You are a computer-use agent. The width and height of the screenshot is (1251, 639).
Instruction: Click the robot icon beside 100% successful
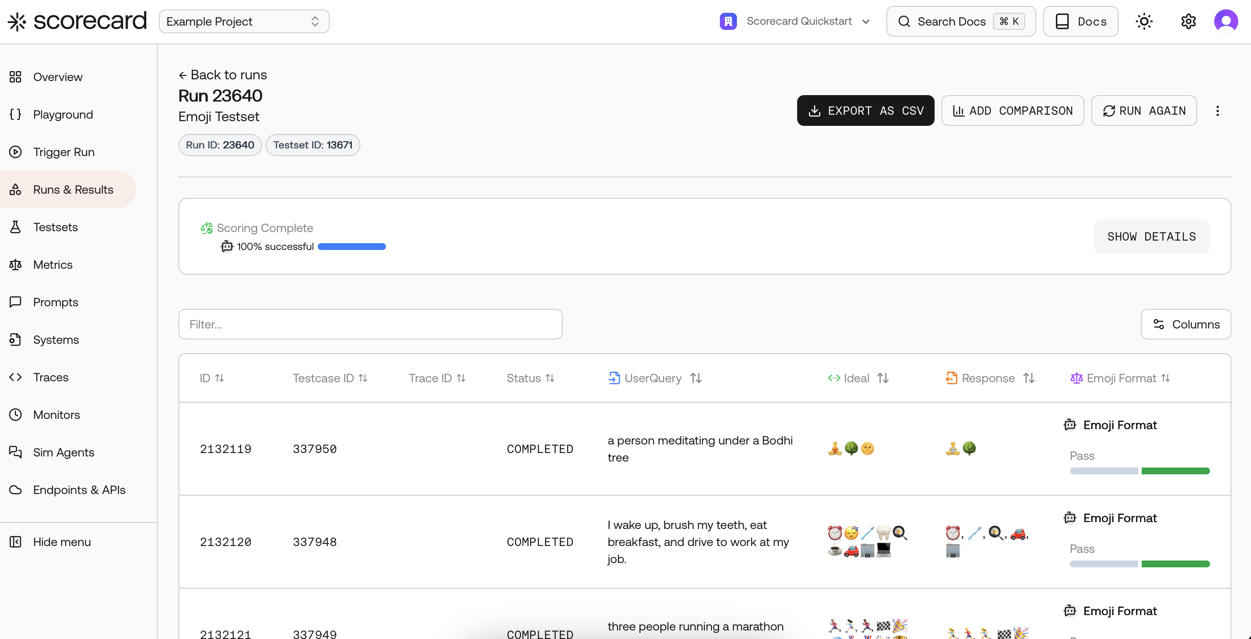point(227,247)
